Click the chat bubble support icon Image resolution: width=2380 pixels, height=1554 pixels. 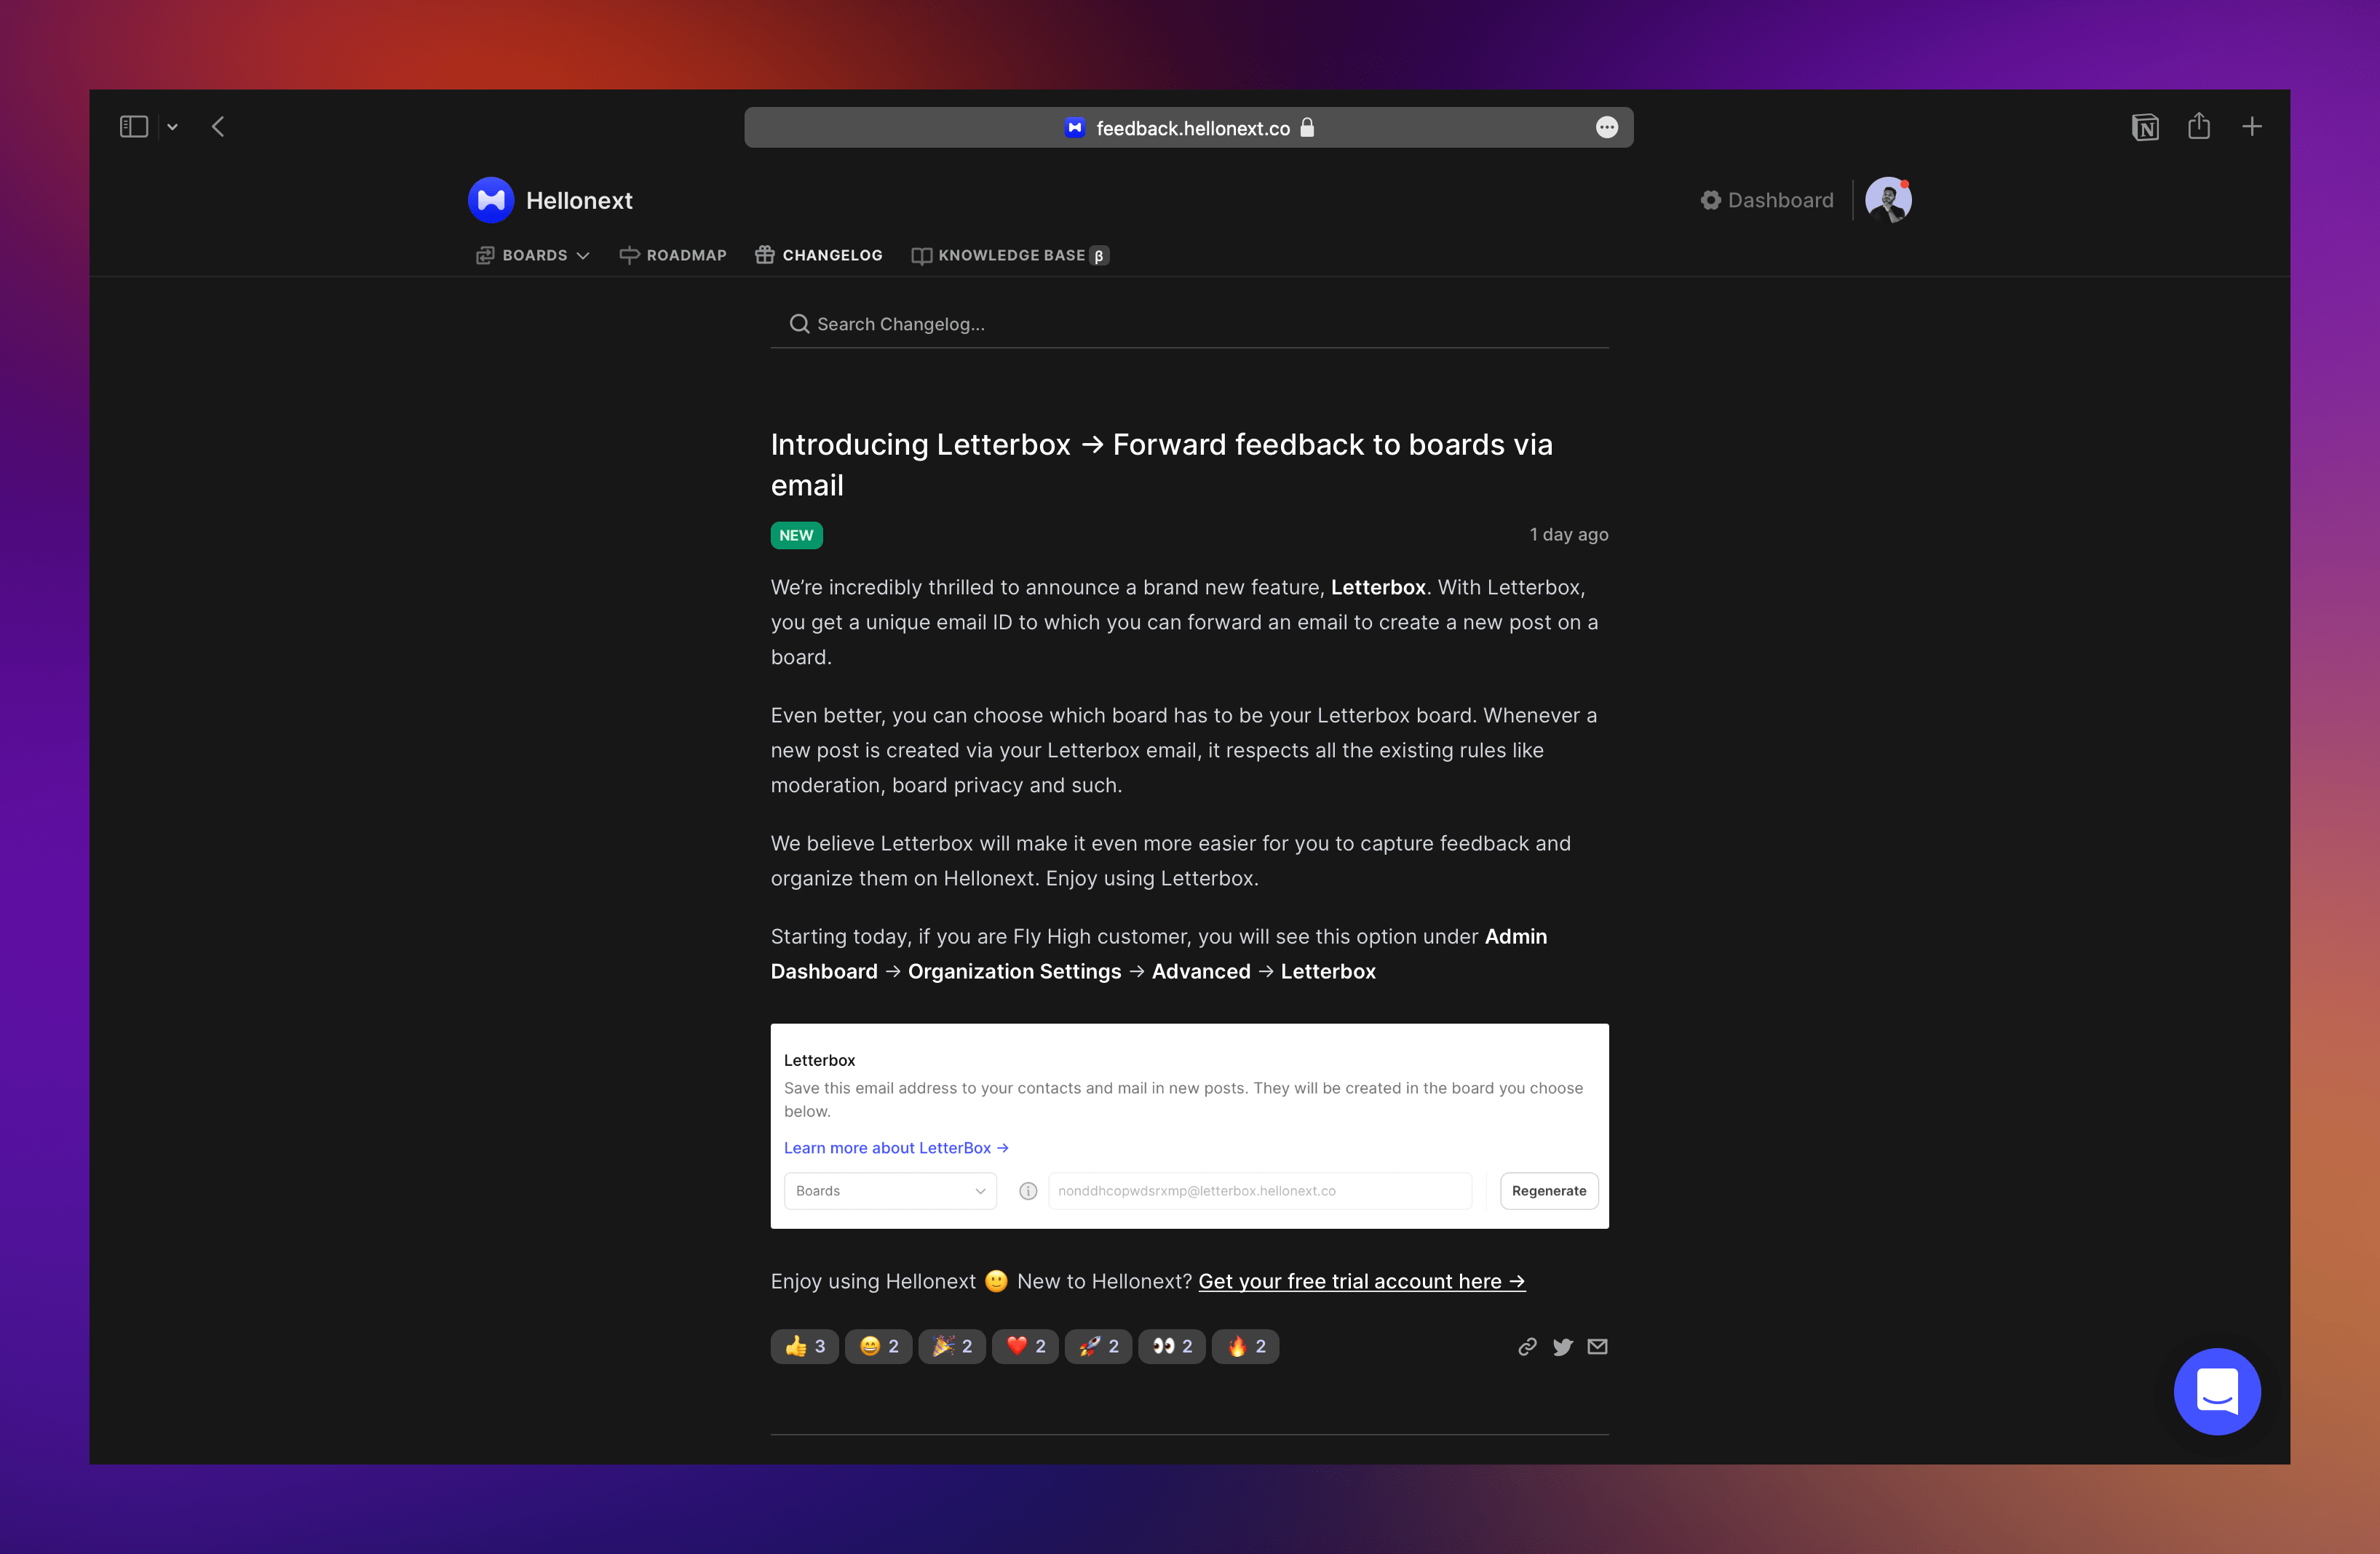pyautogui.click(x=2217, y=1391)
